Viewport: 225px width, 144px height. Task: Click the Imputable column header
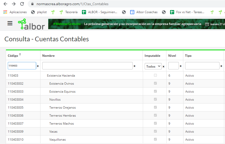pos(152,55)
